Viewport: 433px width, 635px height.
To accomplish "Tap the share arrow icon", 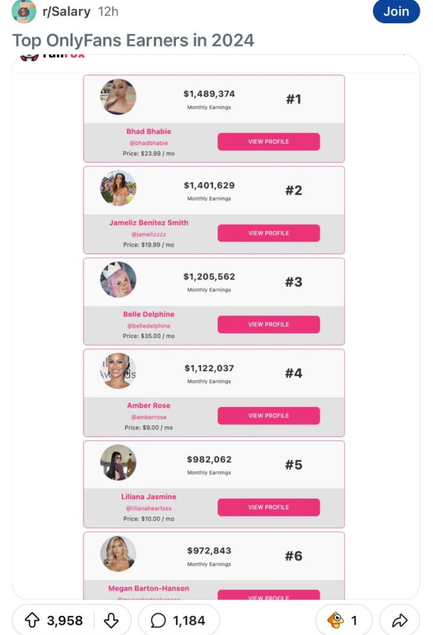I will [399, 621].
